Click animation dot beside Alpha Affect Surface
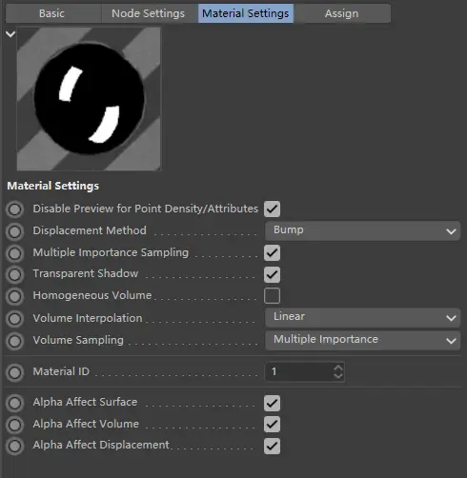 coord(14,403)
